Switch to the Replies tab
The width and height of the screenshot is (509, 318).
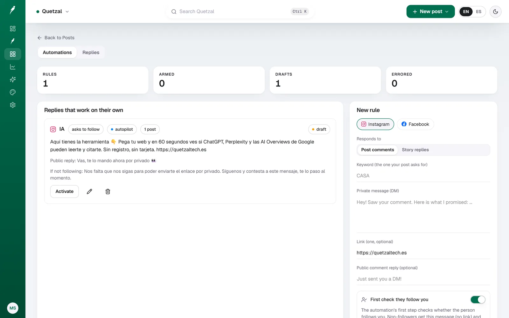pyautogui.click(x=91, y=52)
